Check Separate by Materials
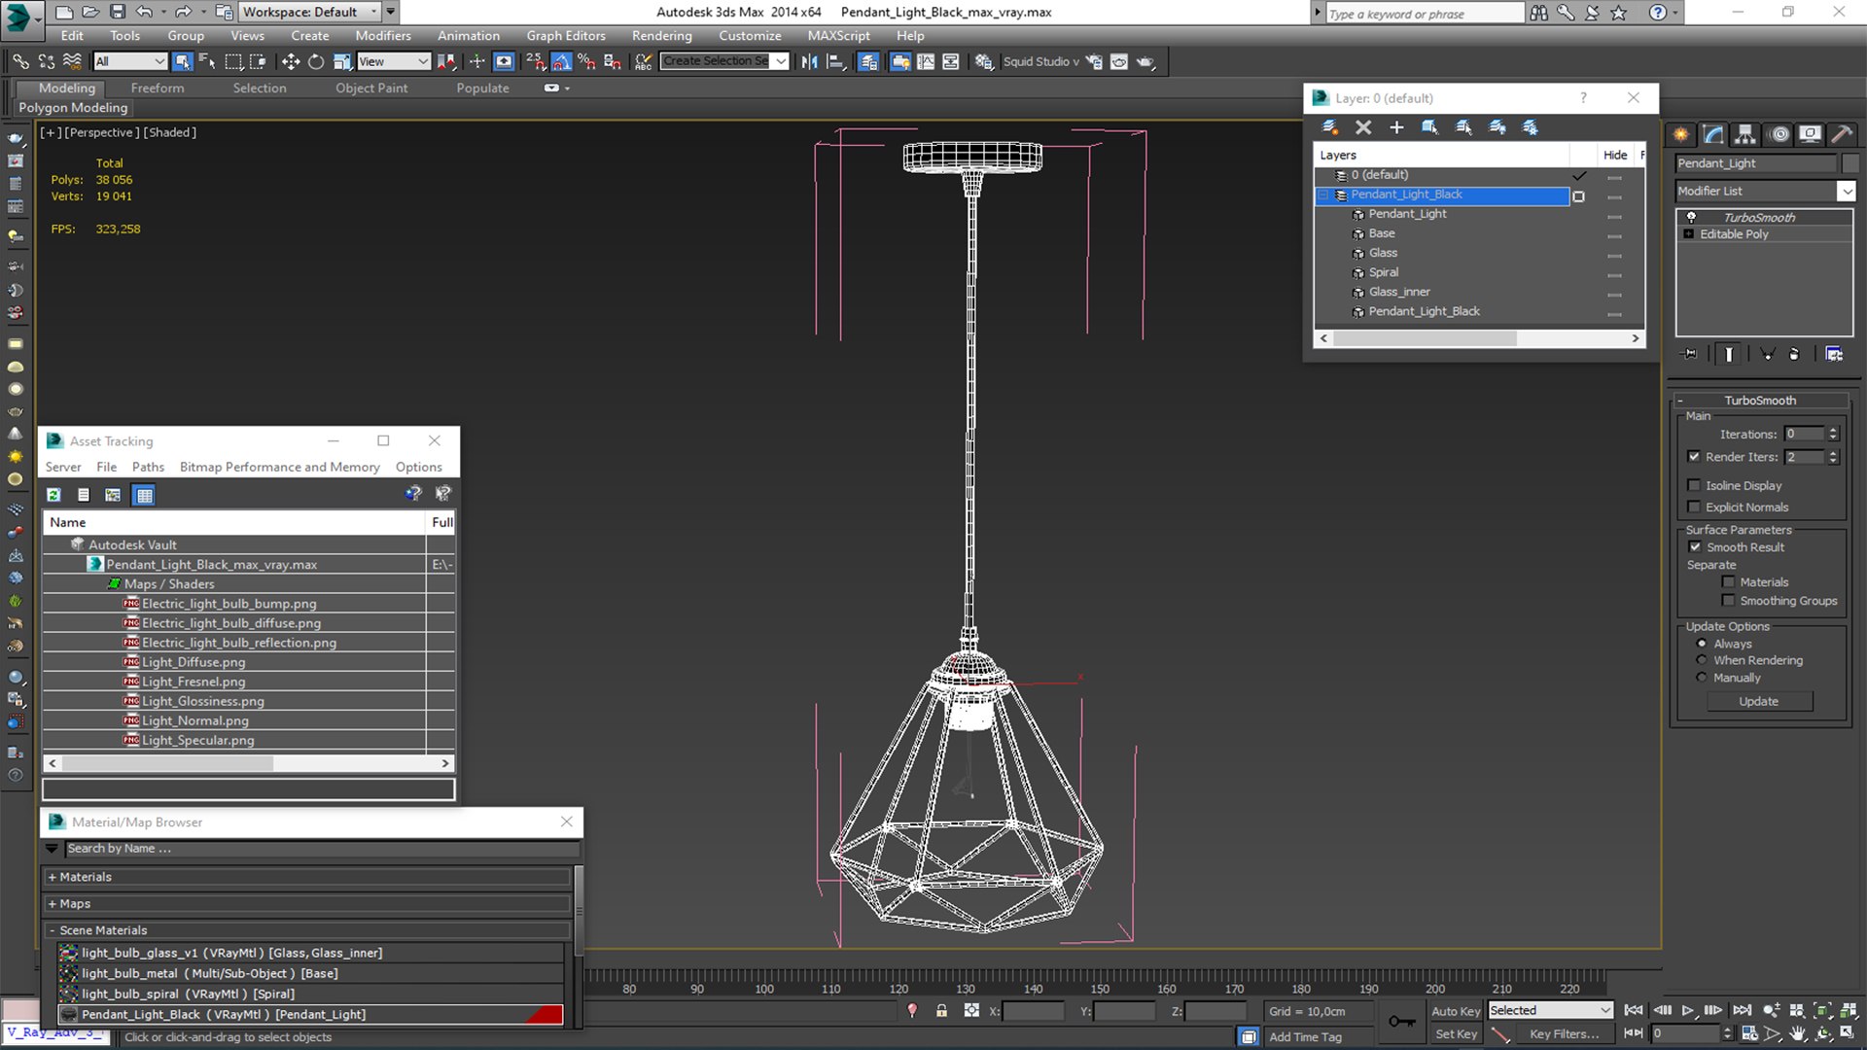The image size is (1867, 1050). (x=1728, y=582)
